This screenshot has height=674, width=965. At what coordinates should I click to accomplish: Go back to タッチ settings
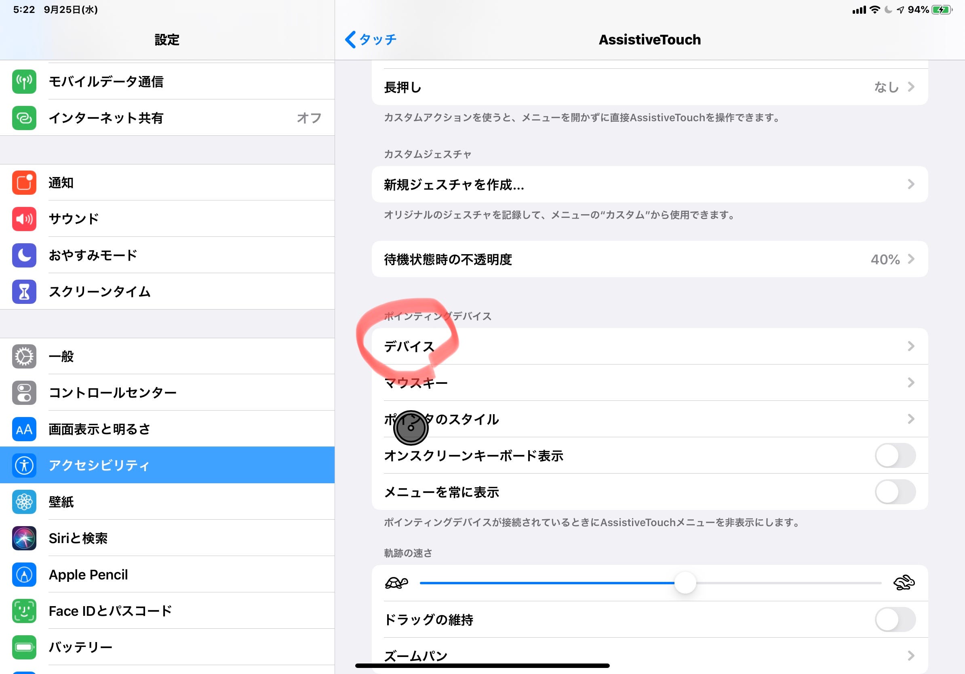pyautogui.click(x=371, y=40)
